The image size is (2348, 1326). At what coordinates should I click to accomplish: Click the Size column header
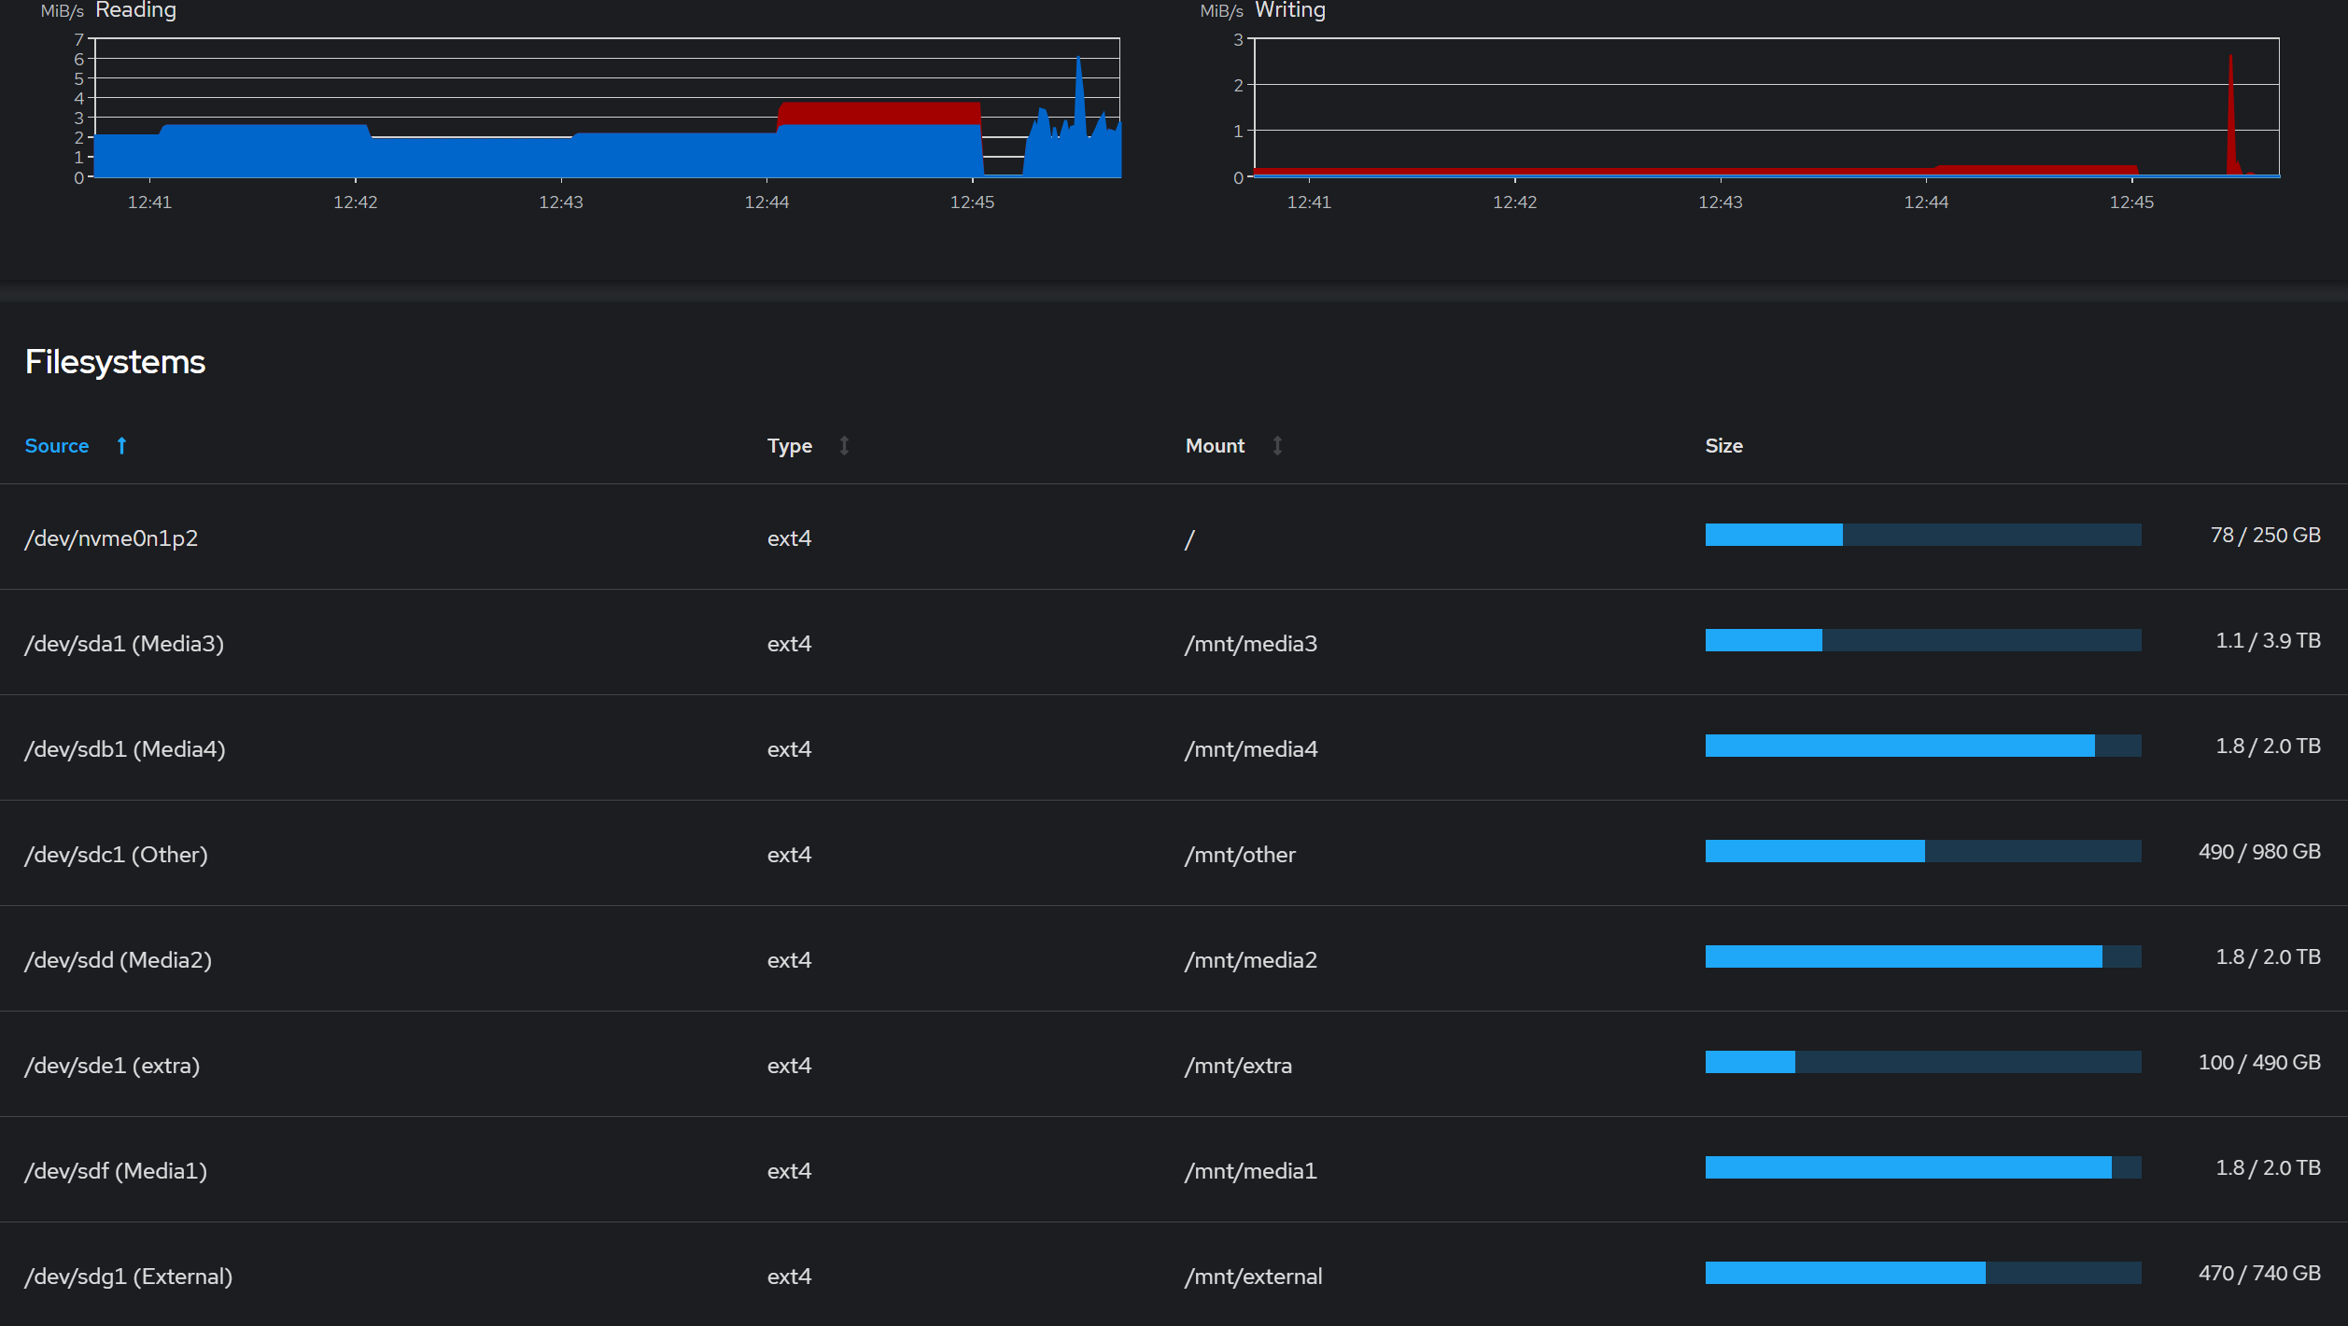[x=1723, y=446]
